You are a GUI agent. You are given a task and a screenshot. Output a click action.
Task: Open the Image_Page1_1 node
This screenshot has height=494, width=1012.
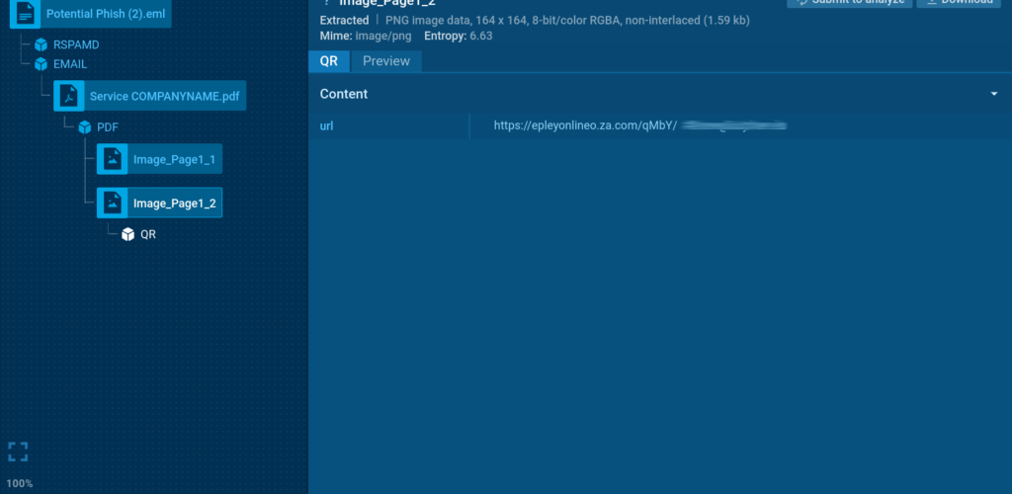159,159
